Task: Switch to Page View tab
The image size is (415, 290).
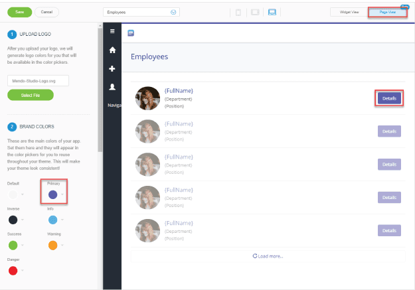Action: tap(387, 12)
